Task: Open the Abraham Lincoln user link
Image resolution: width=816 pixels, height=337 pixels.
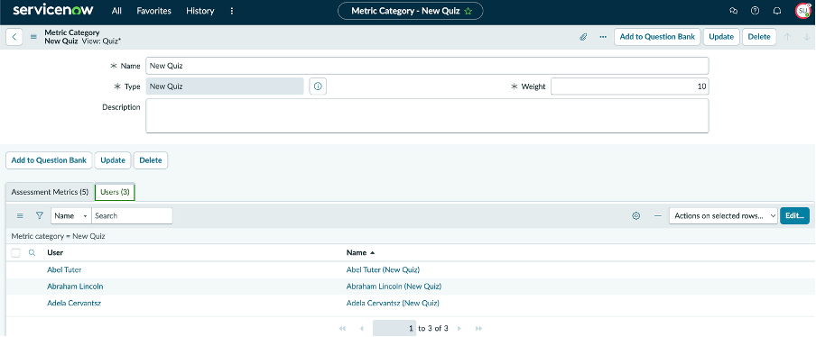Action: [75, 287]
